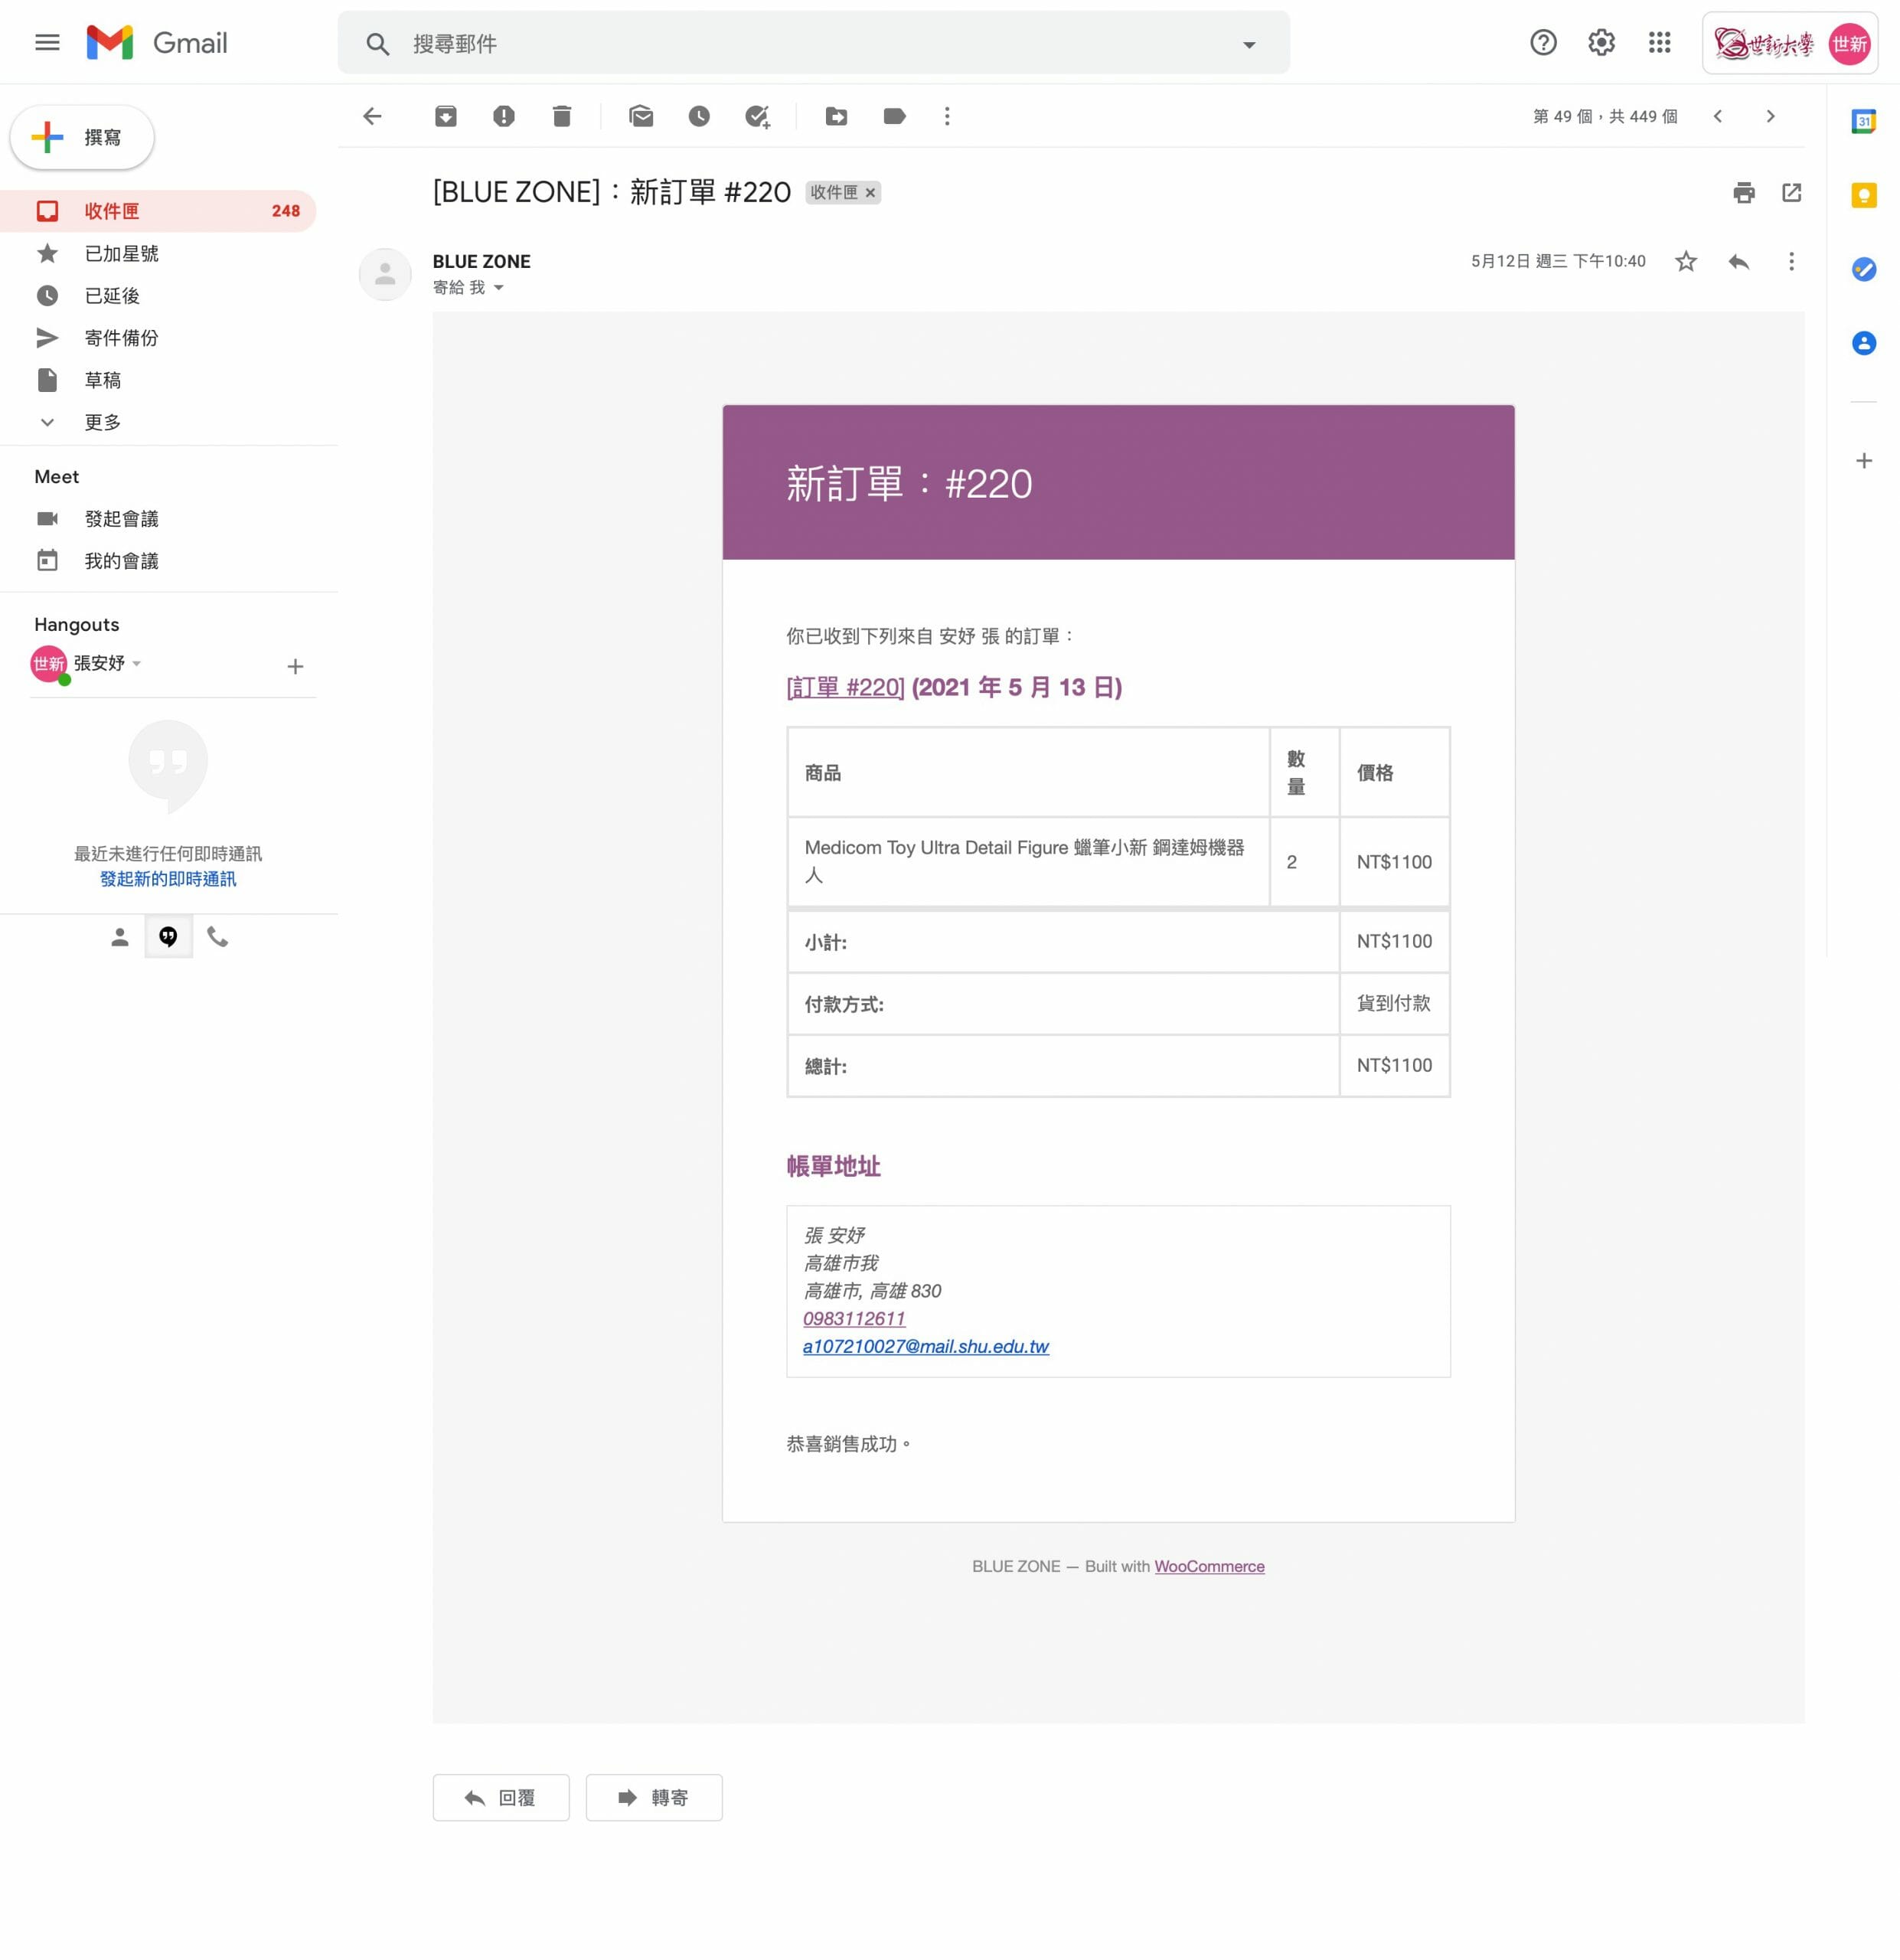Add the email to Tasks
This screenshot has height=1960, width=1900.
pyautogui.click(x=757, y=116)
